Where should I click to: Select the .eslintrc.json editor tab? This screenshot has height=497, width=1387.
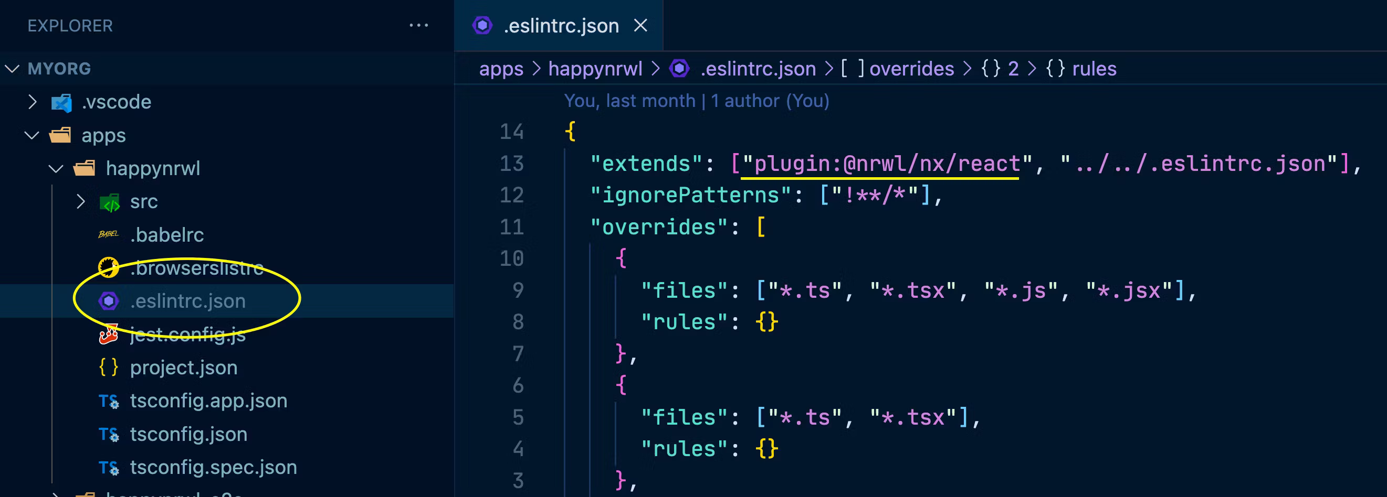[560, 26]
